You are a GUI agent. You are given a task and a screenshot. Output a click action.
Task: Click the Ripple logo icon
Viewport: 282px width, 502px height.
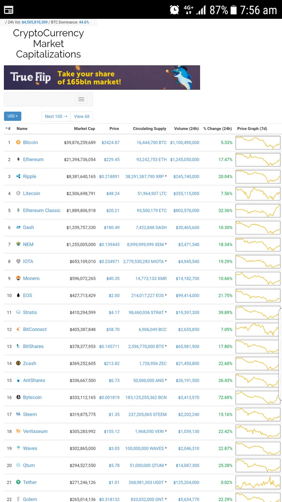tap(18, 176)
